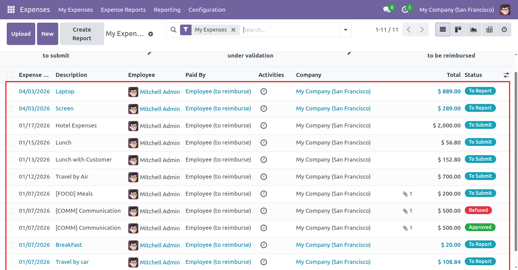The height and width of the screenshot is (270, 518).
Task: Click the activity clock on Laptop row
Action: click(x=263, y=91)
